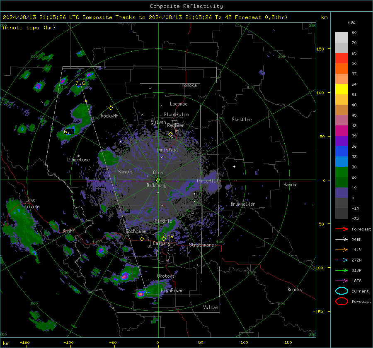This screenshot has height=348, width=373.
Task: Select the green 31JP track arrow
Action: [342, 270]
